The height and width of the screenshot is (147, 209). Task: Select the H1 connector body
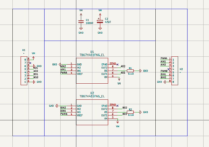point(24,71)
